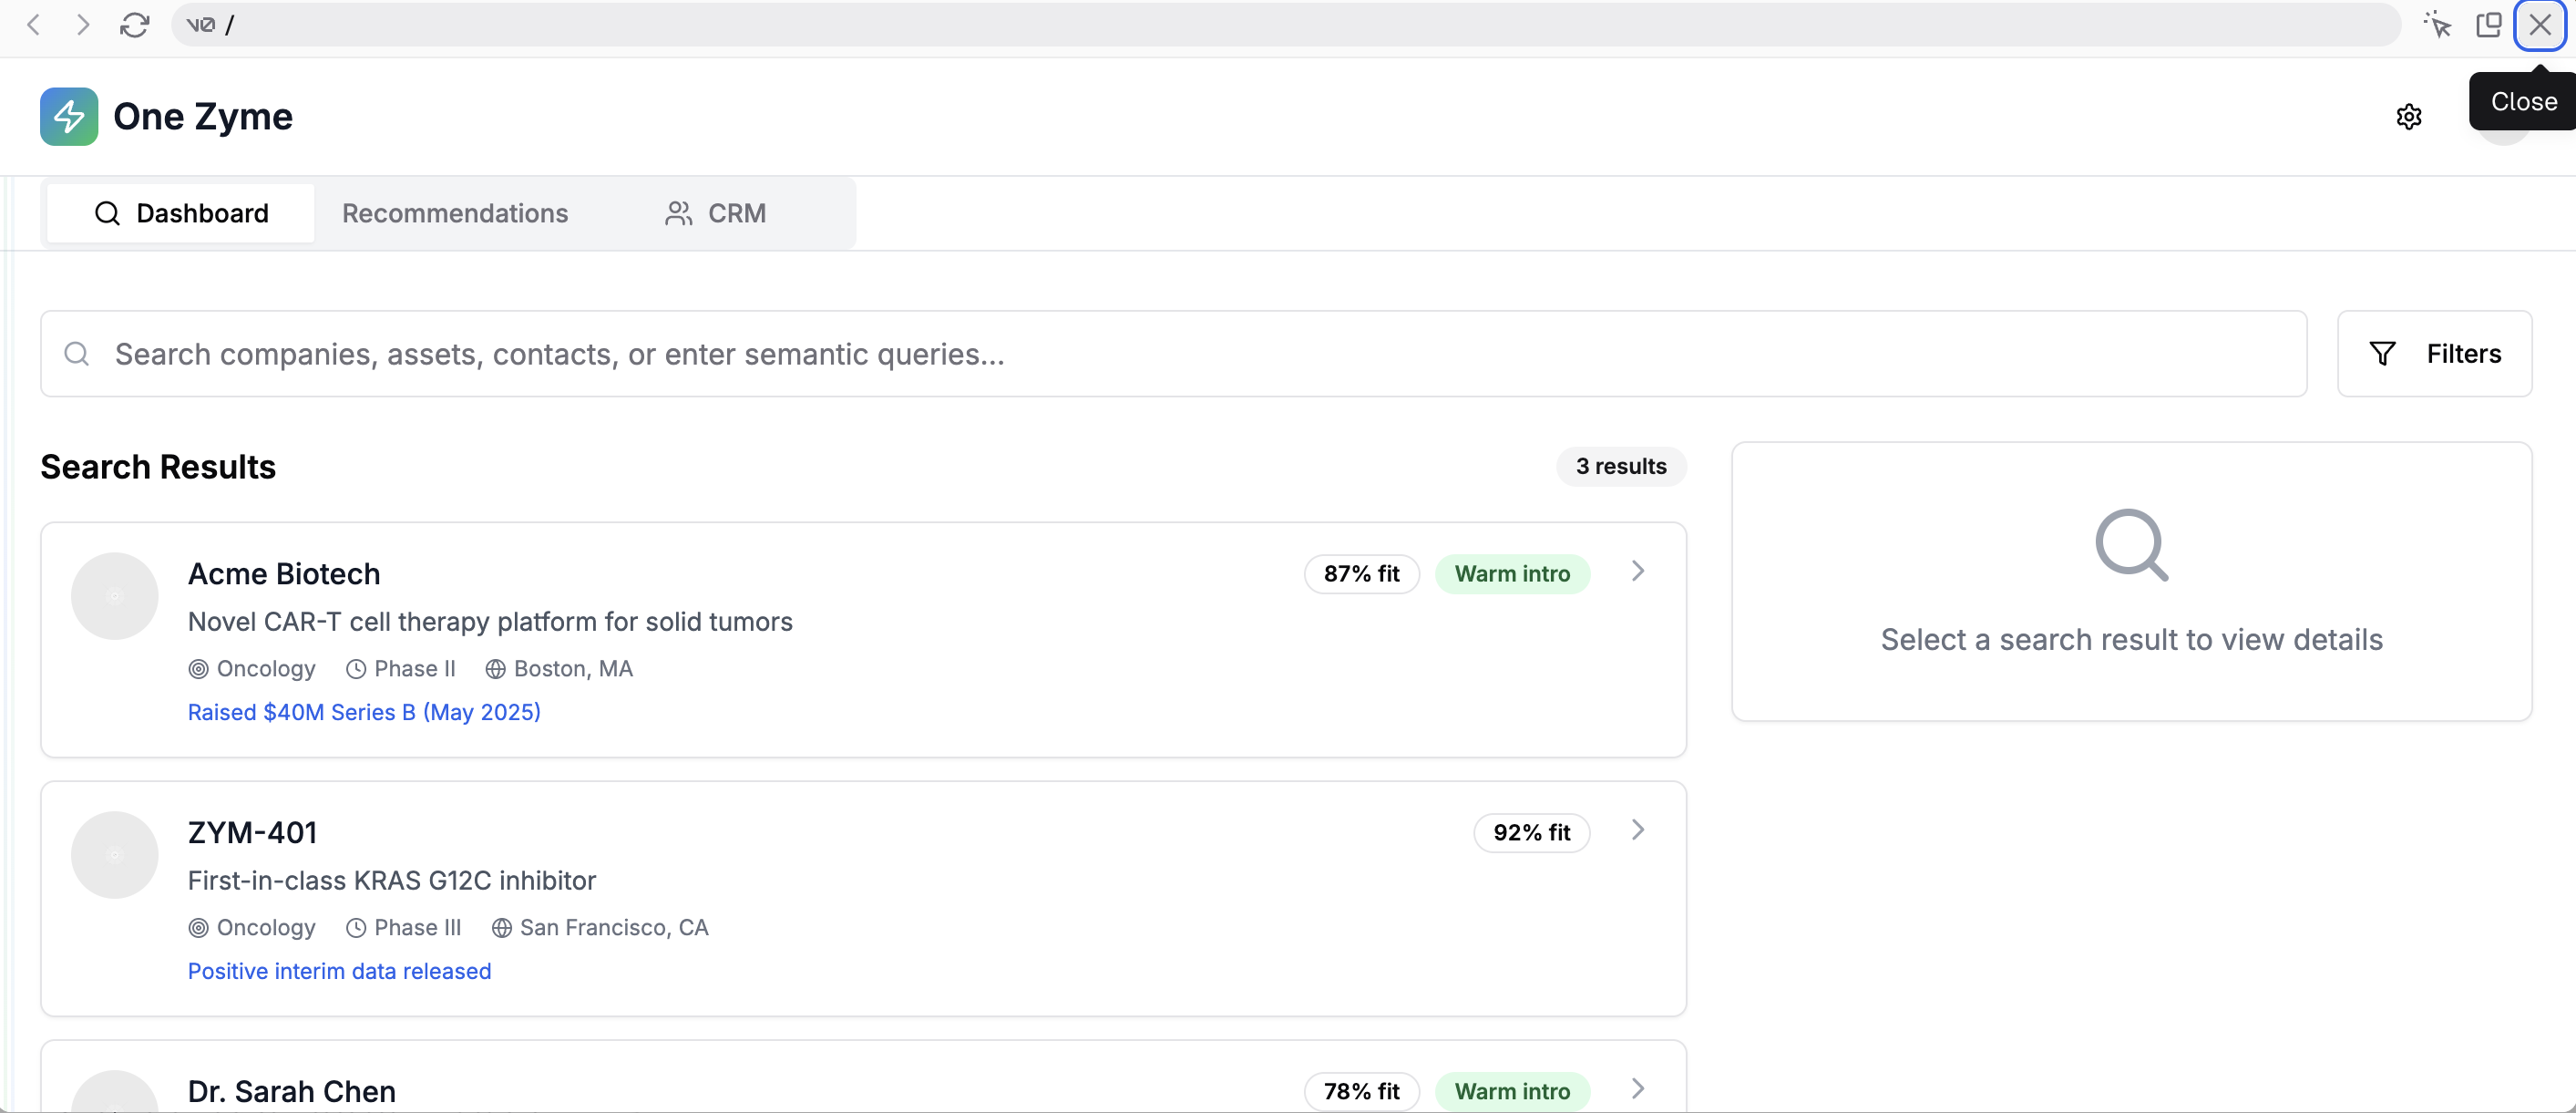This screenshot has height=1113, width=2576.
Task: Click the large magnifier in details panel
Action: pyautogui.click(x=2131, y=545)
